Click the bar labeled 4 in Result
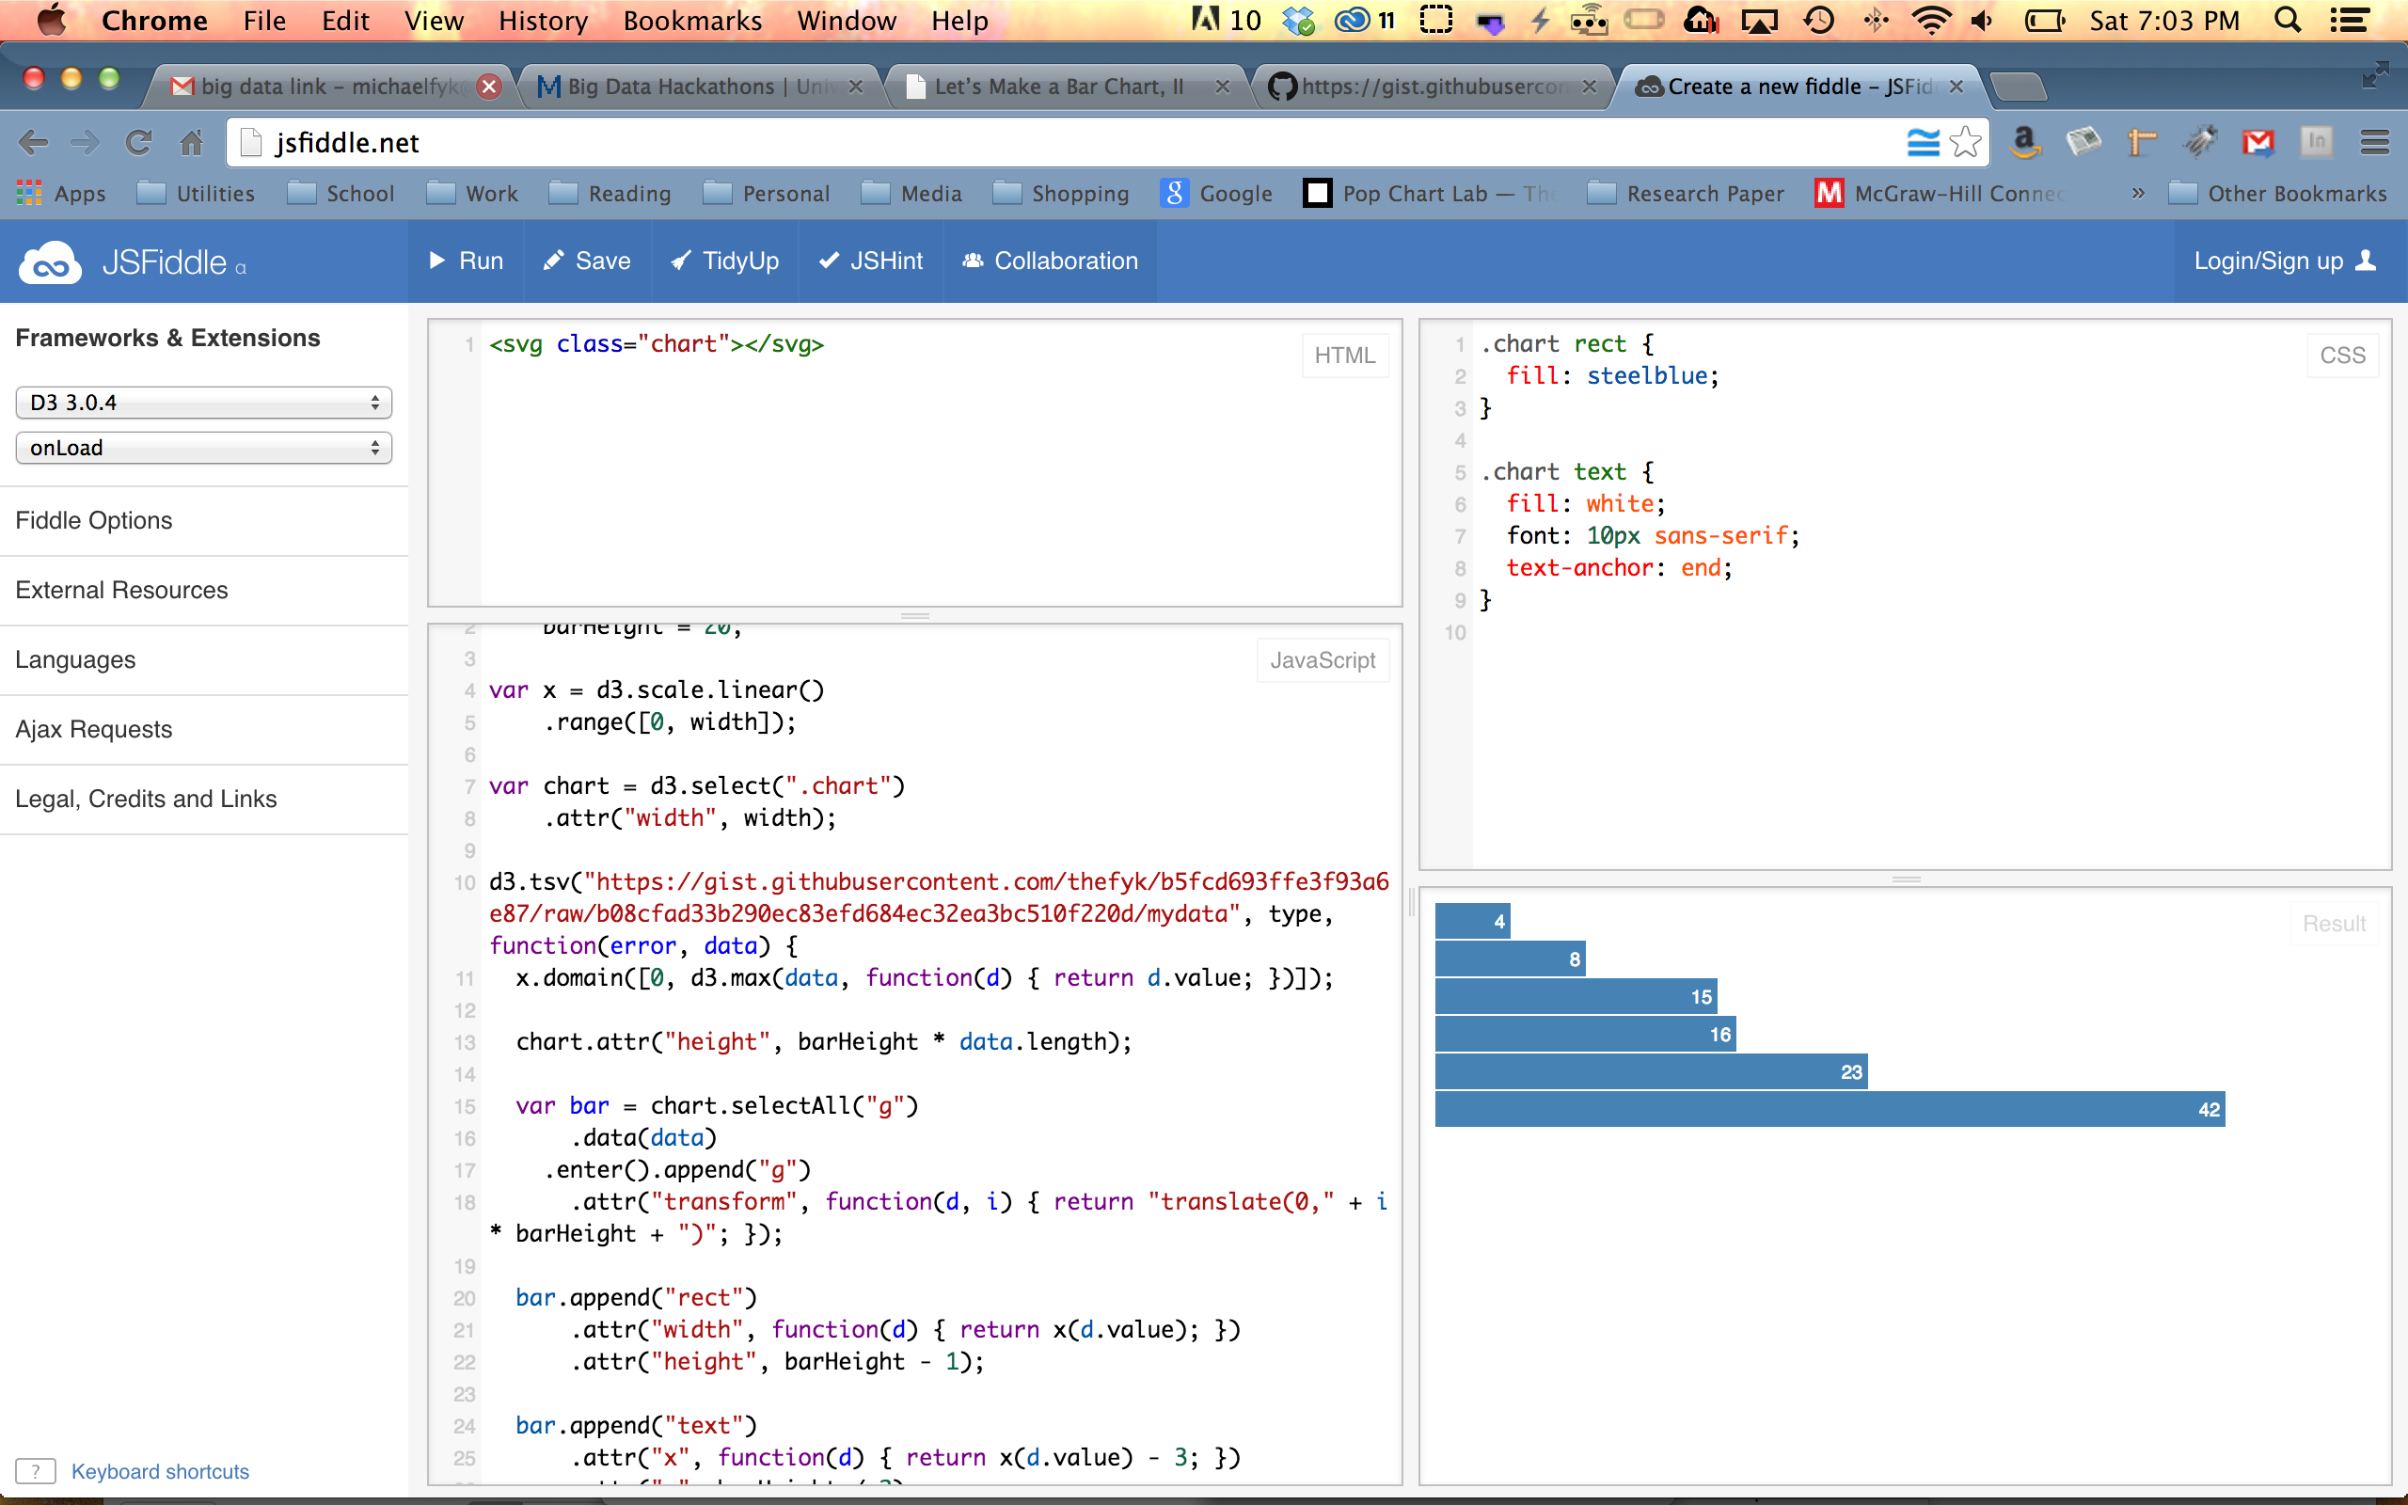This screenshot has height=1505, width=2408. click(x=1472, y=921)
